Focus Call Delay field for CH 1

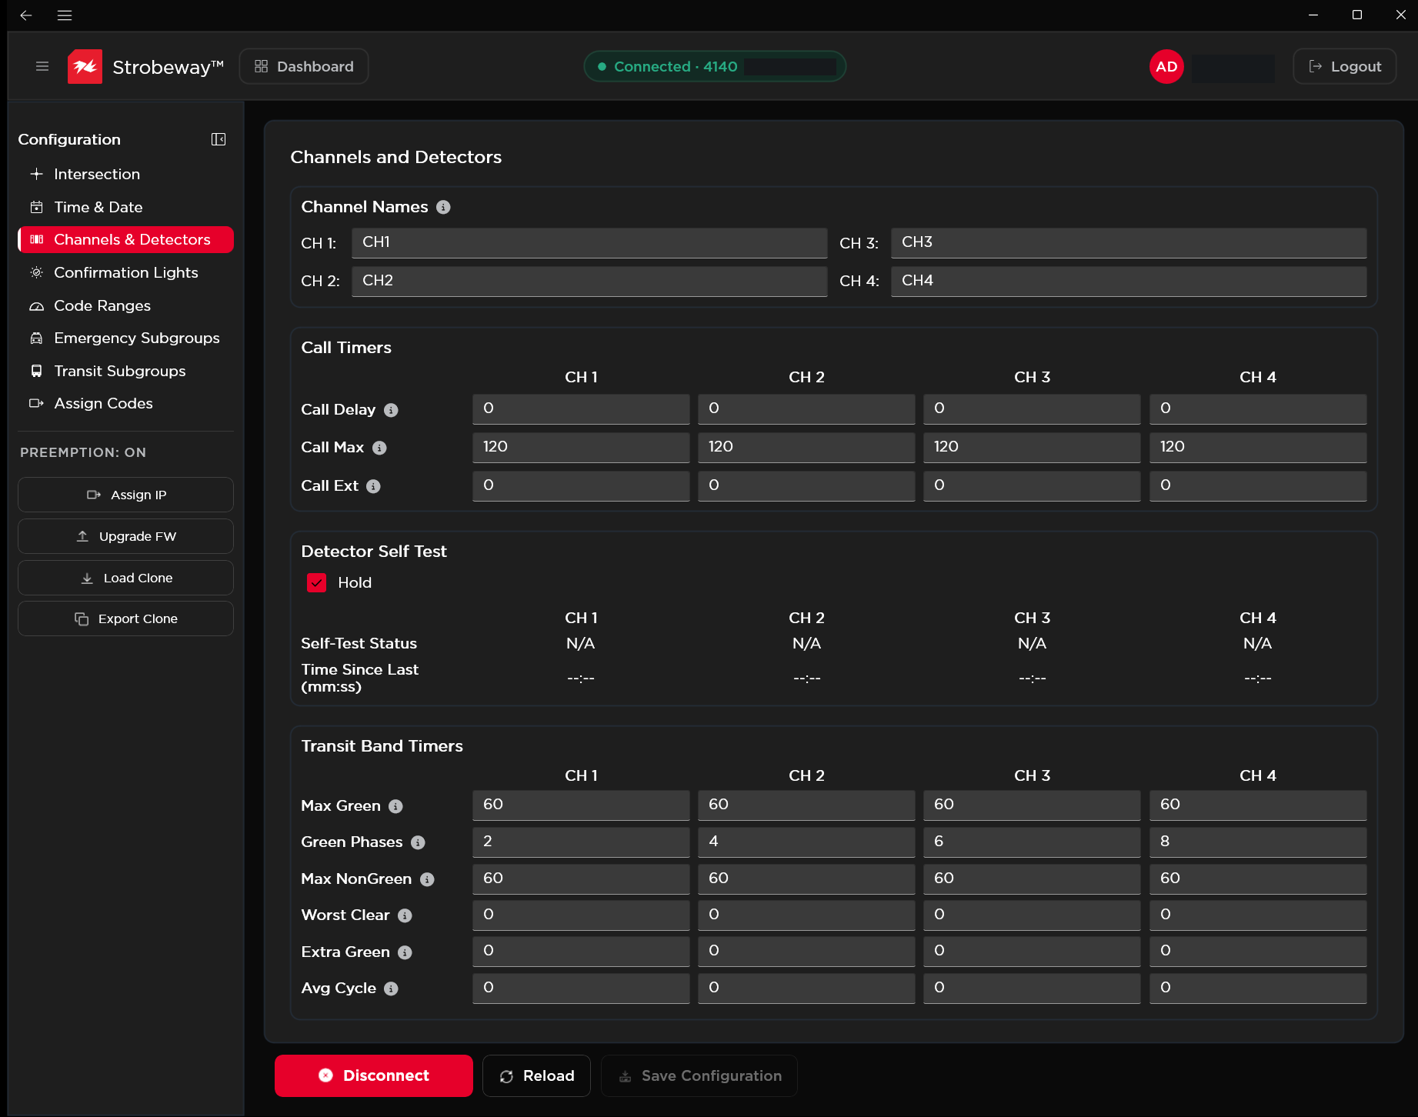(x=581, y=408)
